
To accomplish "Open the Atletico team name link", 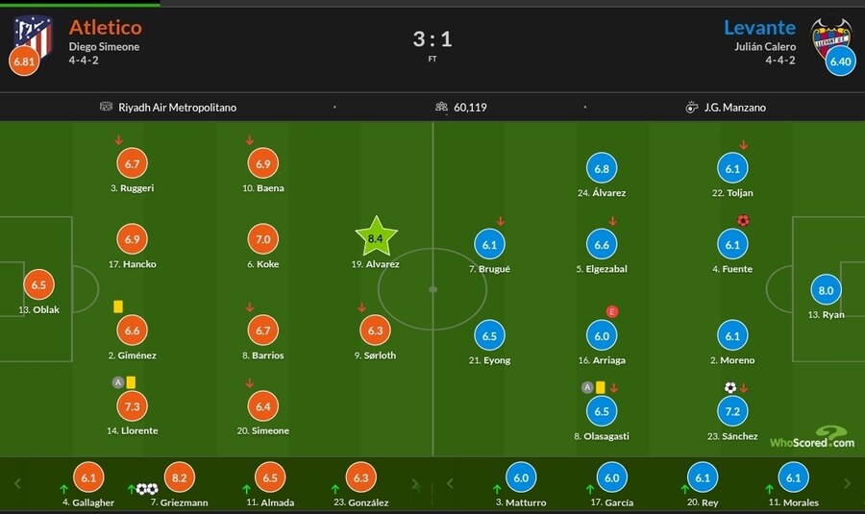I will tap(105, 27).
